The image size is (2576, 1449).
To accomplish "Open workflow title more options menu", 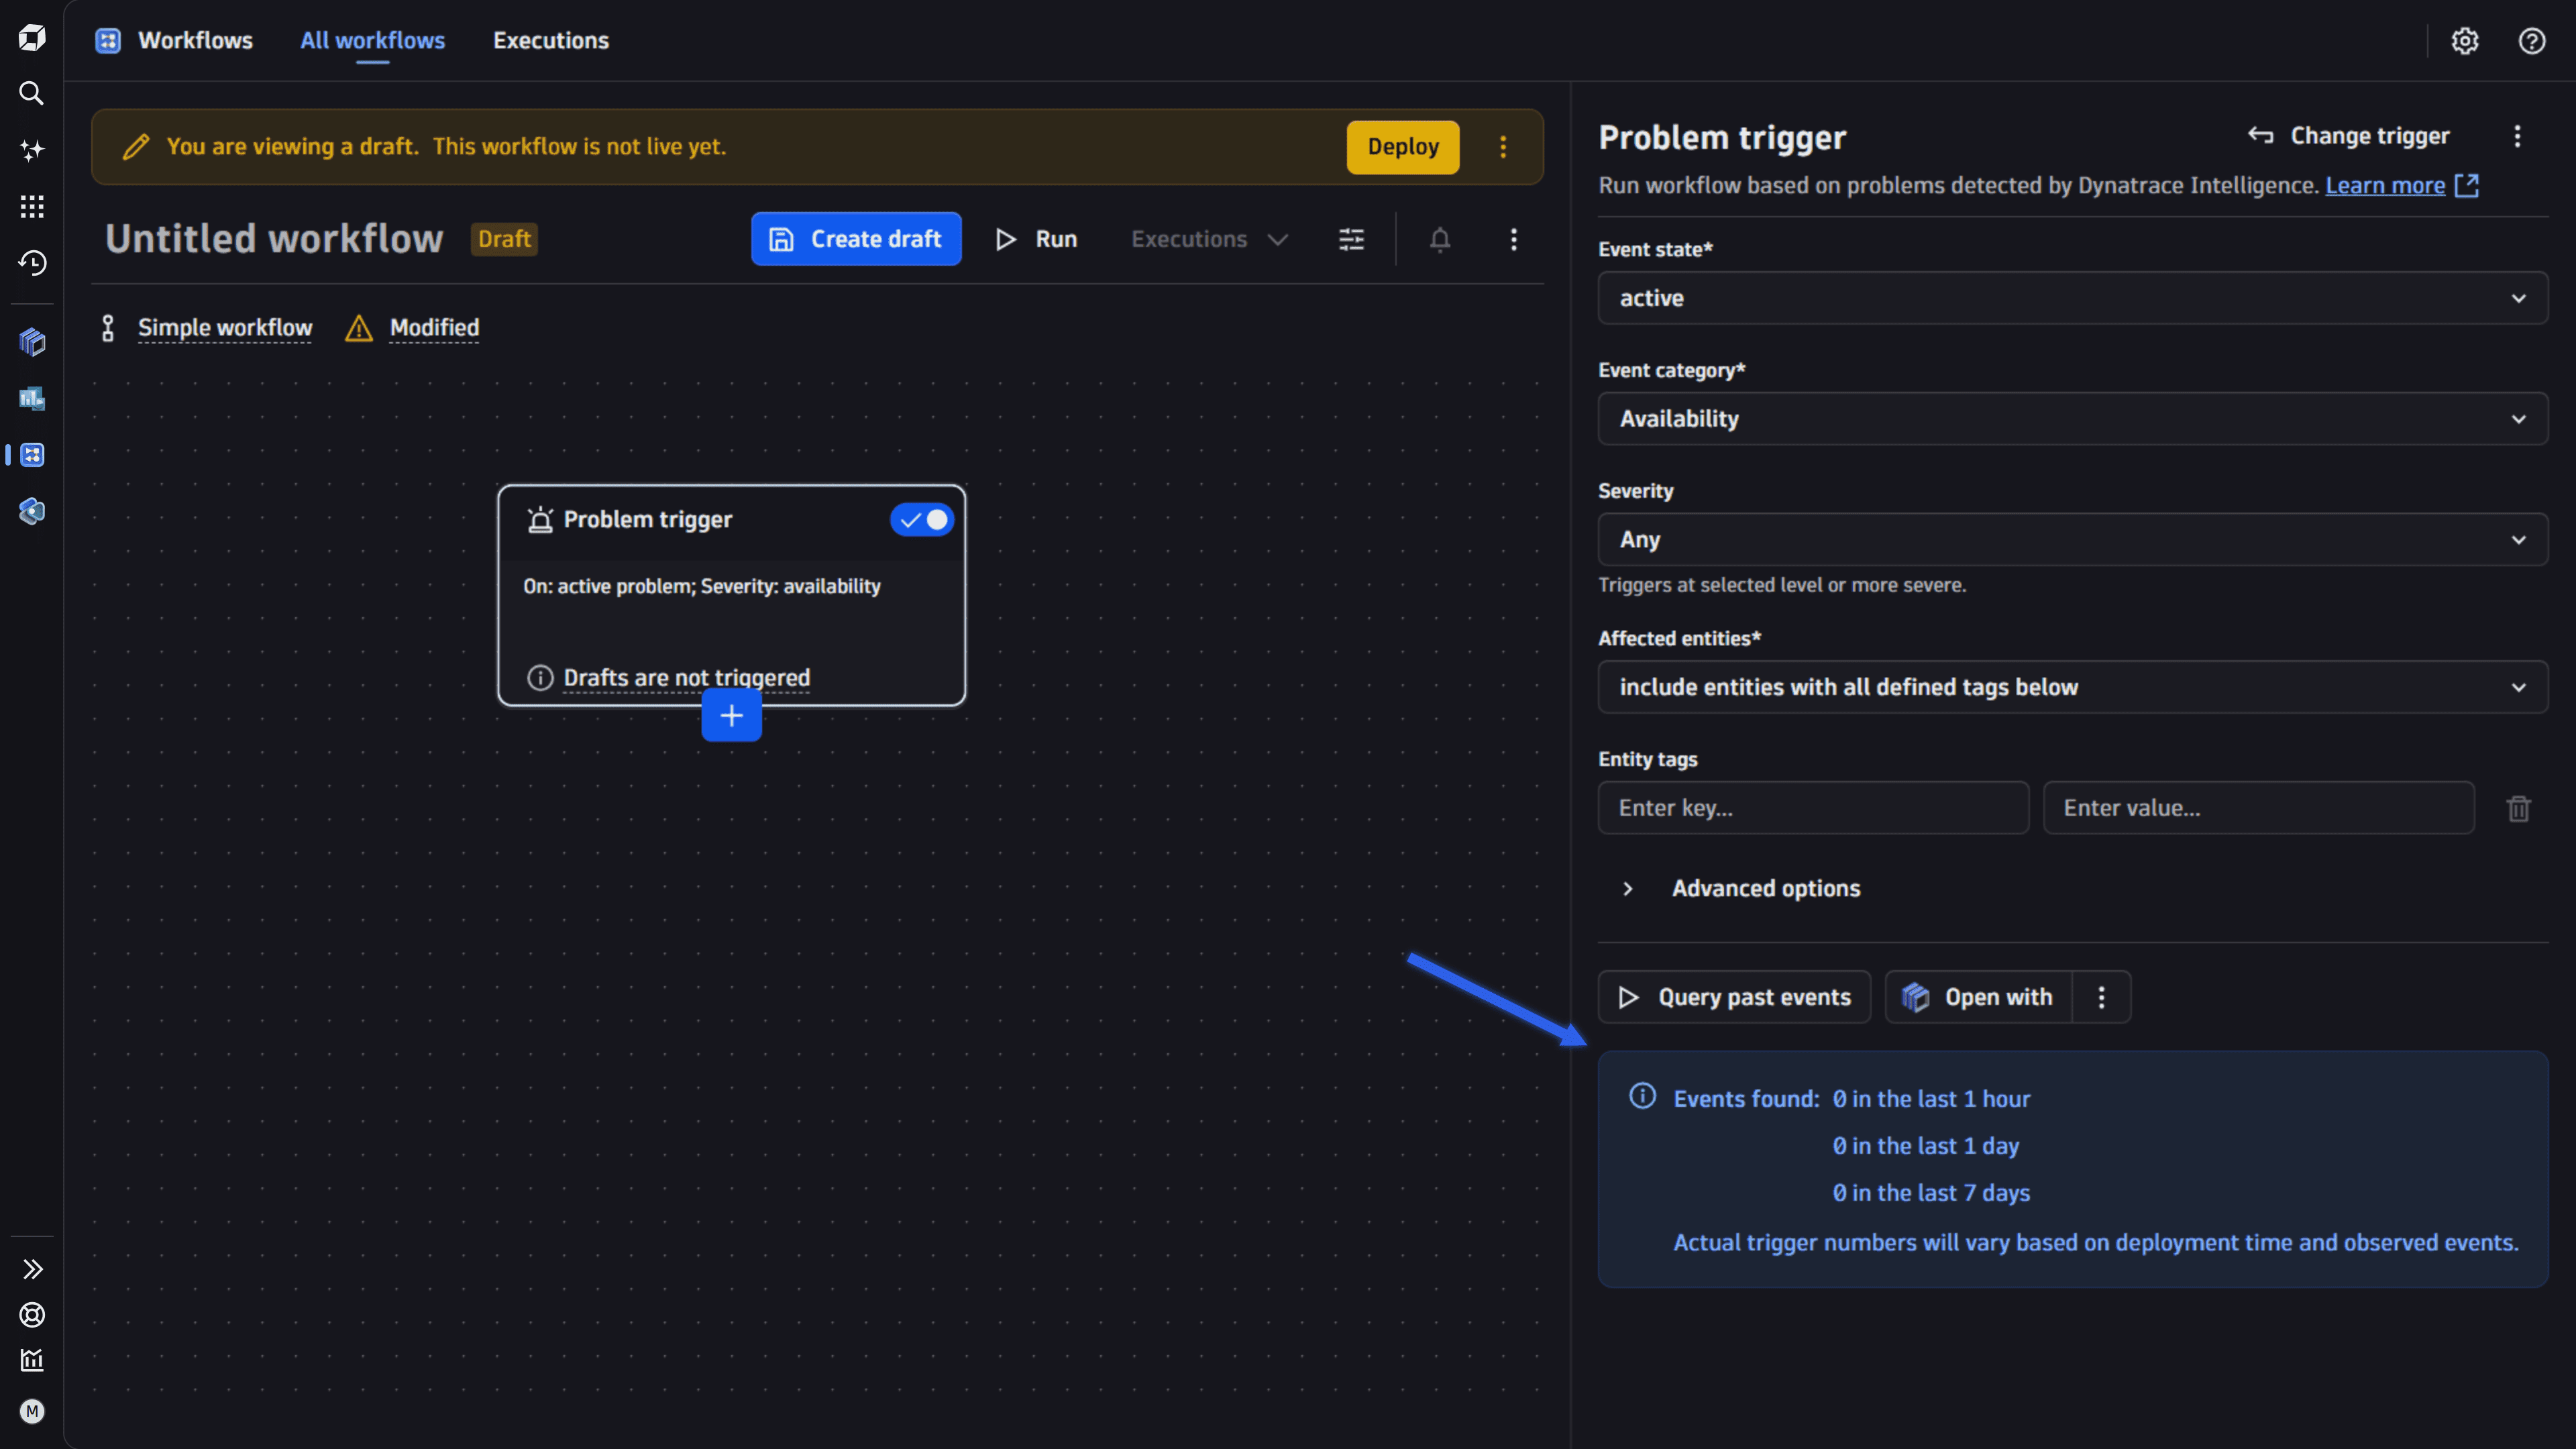I will [x=1514, y=239].
